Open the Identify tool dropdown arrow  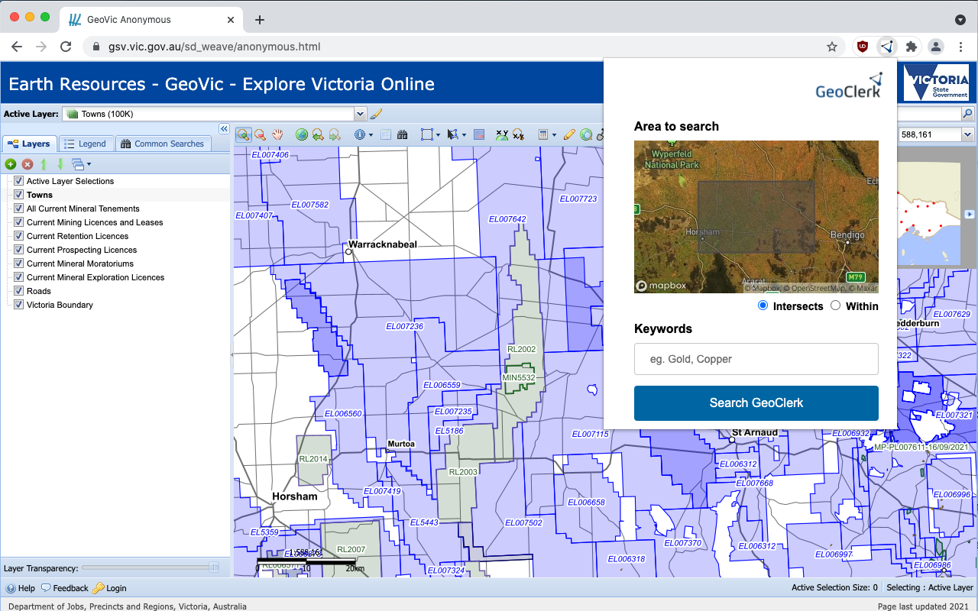pyautogui.click(x=371, y=135)
